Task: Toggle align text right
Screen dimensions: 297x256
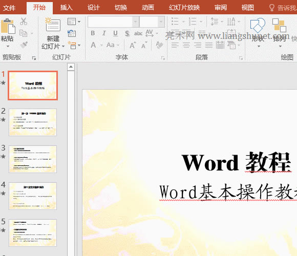Action: 198,45
